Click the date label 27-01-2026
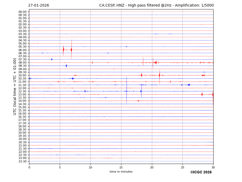 (x=39, y=5)
